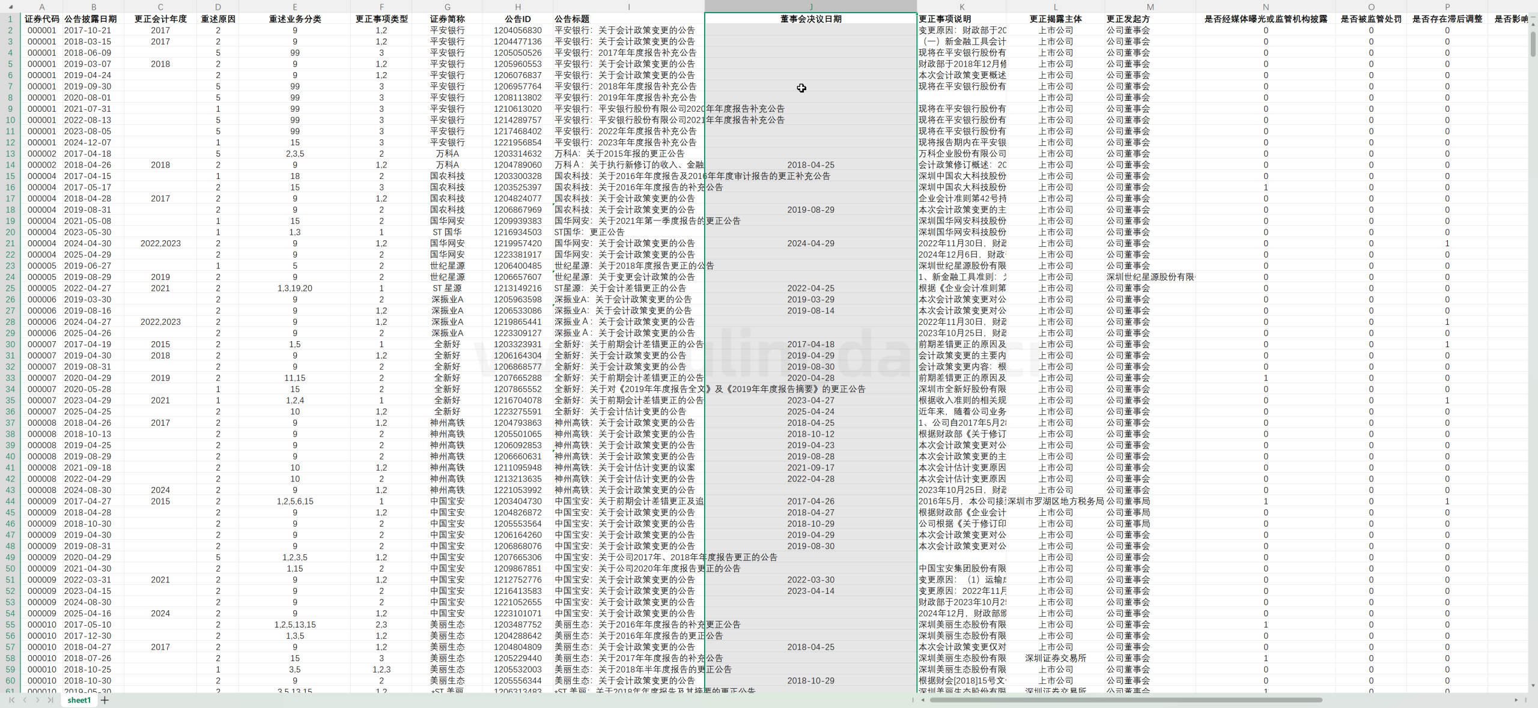Screen dimensions: 1538x708
Task: Select column B by its header
Action: coord(93,7)
